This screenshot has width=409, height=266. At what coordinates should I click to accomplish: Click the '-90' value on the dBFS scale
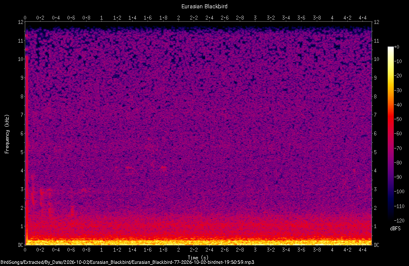coord(398,177)
